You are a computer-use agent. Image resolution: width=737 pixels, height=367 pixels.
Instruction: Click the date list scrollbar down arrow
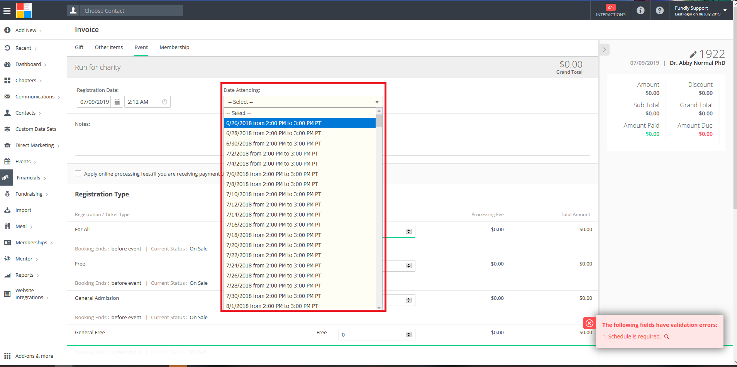point(379,308)
